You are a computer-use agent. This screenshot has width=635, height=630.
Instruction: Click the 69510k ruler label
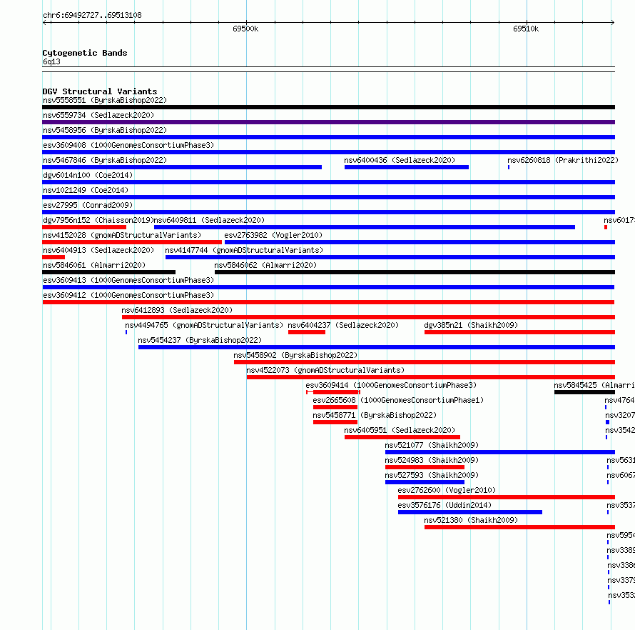click(526, 29)
